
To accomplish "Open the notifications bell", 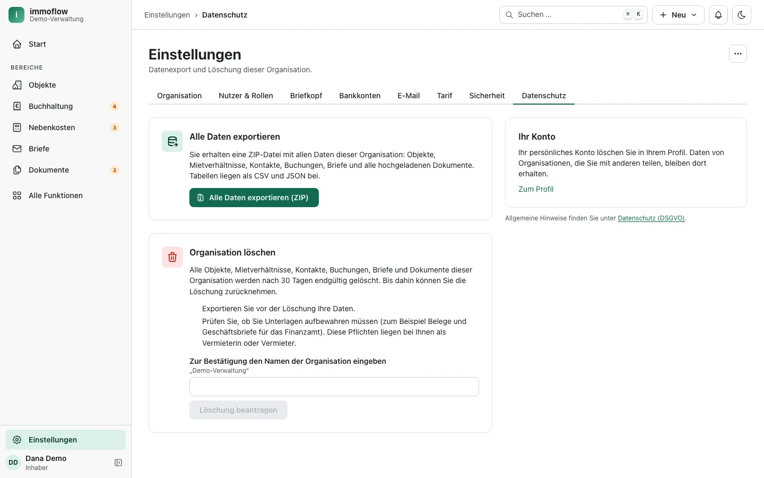I will [718, 15].
